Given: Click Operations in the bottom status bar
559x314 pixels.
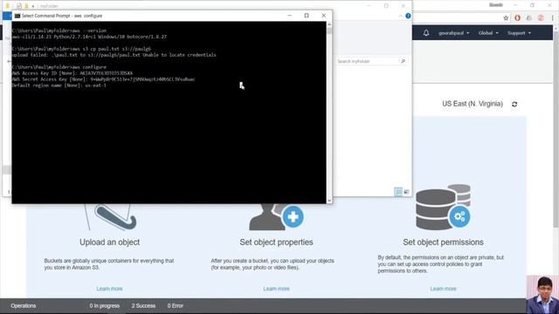Looking at the screenshot, I should click(24, 306).
